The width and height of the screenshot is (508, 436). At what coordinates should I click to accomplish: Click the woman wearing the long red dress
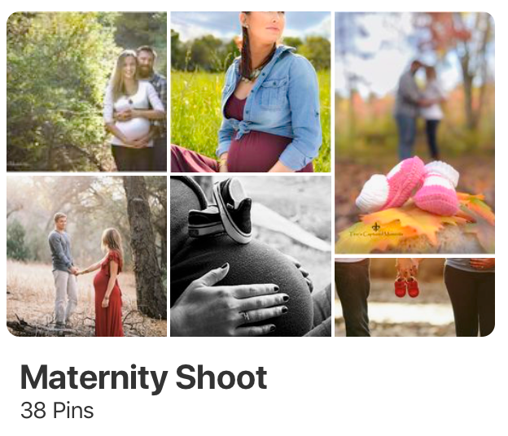[x=109, y=281]
